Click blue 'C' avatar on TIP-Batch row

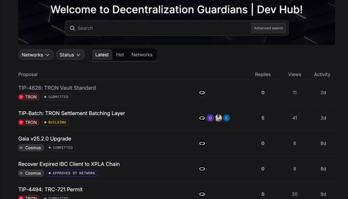pos(226,118)
